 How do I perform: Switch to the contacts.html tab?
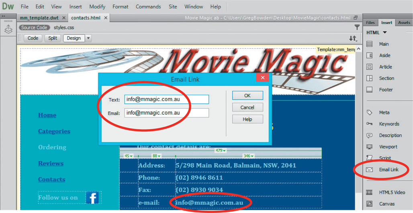tap(86, 18)
